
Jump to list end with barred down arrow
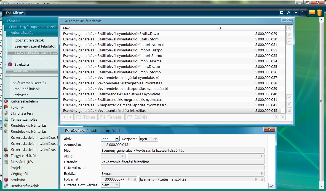click(x=289, y=110)
